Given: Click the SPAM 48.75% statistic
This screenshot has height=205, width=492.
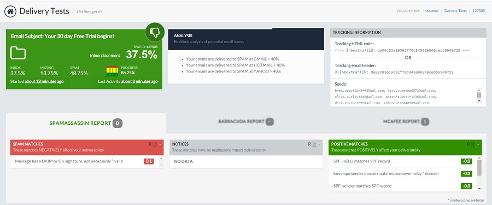Looking at the screenshot, I should 79,71.
